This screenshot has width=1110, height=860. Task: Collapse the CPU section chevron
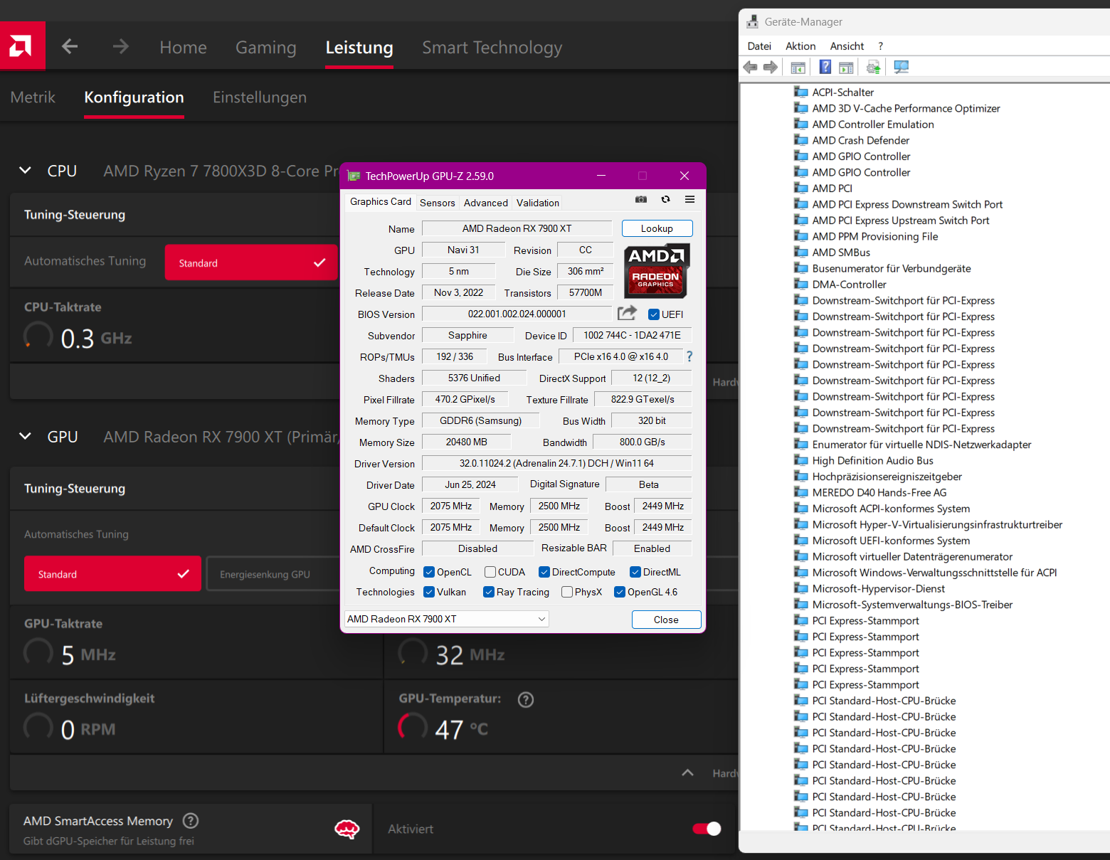[x=25, y=170]
